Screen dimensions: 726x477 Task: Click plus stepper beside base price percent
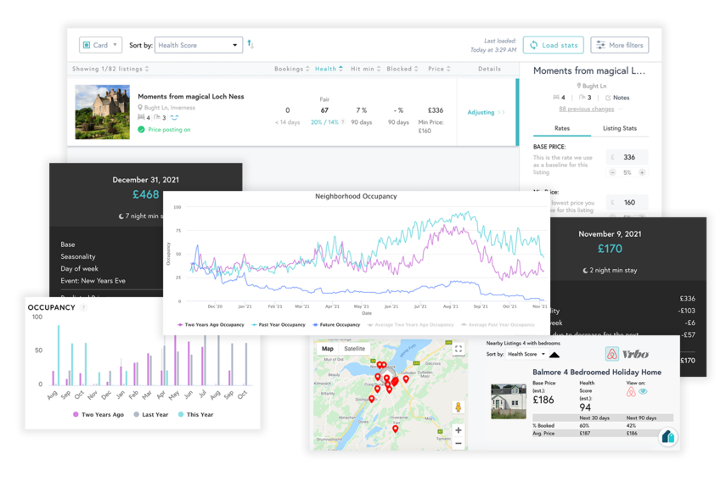coord(642,172)
